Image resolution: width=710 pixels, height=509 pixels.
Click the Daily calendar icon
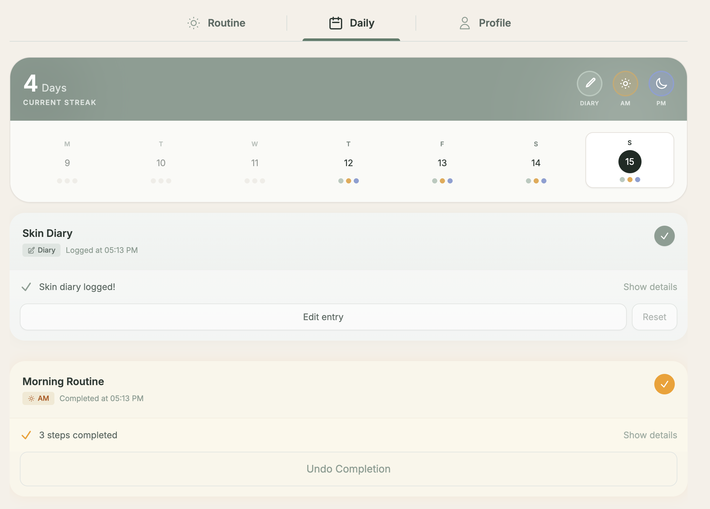click(335, 23)
